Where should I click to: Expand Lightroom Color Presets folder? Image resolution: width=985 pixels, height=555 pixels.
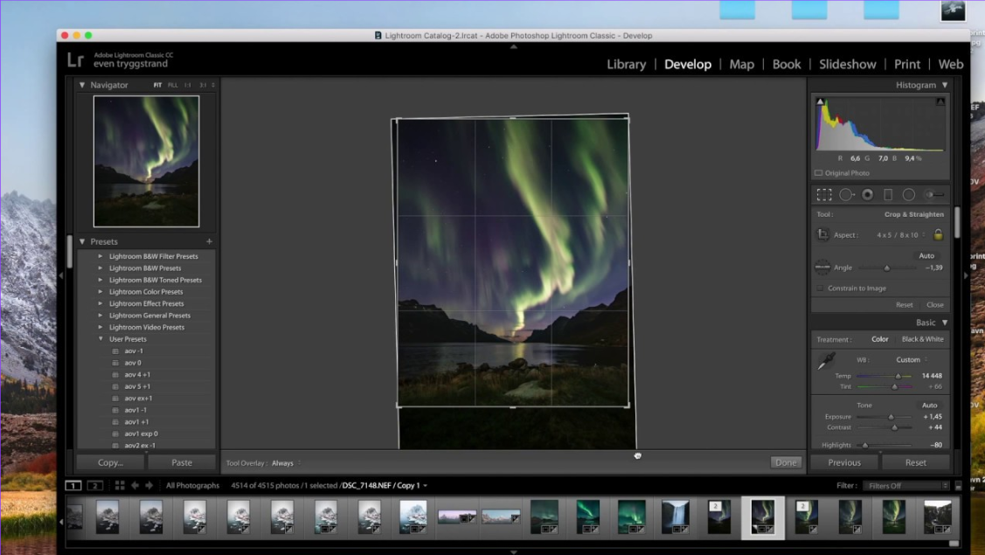point(100,292)
